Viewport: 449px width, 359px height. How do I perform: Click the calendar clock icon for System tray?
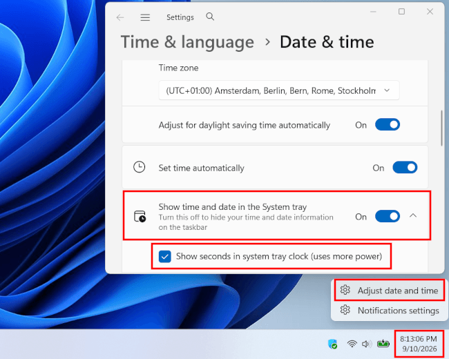[140, 216]
